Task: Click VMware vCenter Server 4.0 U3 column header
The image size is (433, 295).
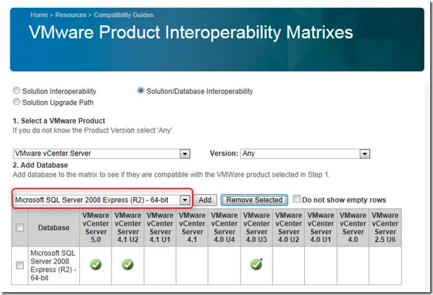Action: pyautogui.click(x=256, y=228)
